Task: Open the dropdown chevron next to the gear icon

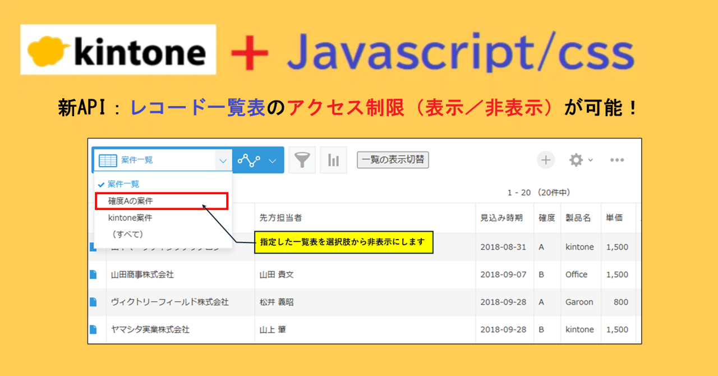Action: (x=590, y=160)
